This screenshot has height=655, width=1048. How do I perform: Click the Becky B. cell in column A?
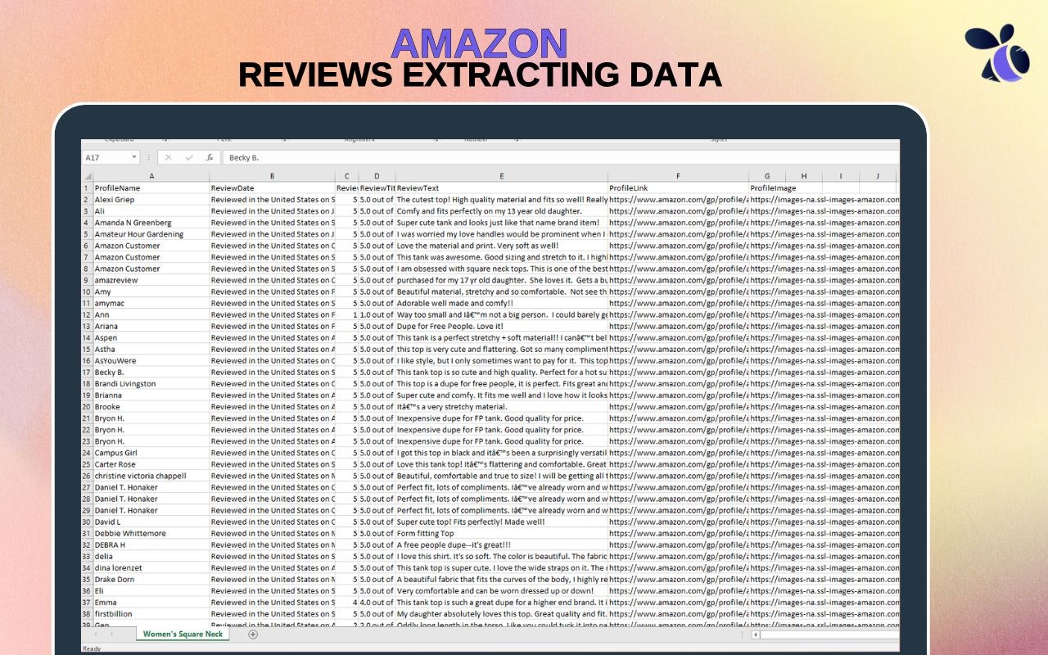pyautogui.click(x=151, y=372)
